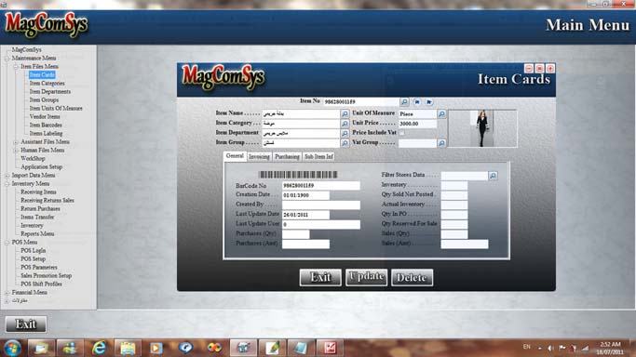Go to the next item record arrow
Viewport: 636px width, 357px height.
tap(429, 101)
